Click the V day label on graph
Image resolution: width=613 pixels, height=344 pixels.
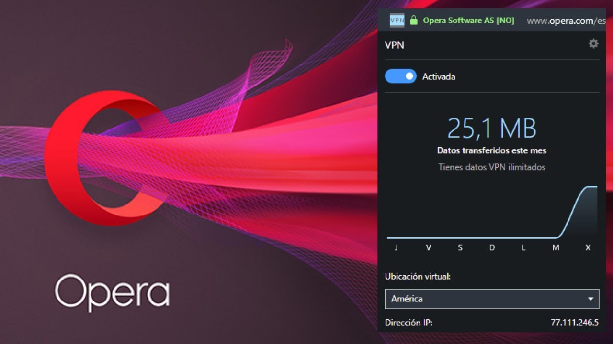tap(429, 247)
